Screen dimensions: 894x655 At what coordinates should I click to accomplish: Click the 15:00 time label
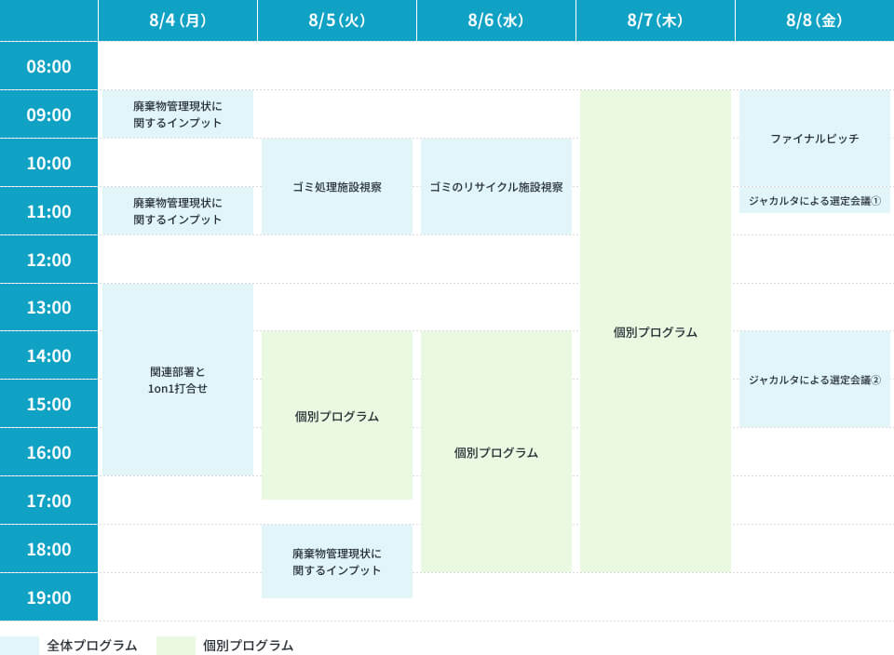(x=48, y=405)
